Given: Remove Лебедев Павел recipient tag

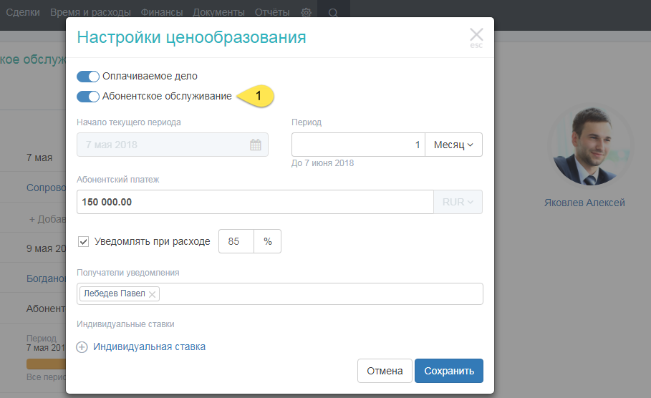Looking at the screenshot, I should tap(153, 294).
